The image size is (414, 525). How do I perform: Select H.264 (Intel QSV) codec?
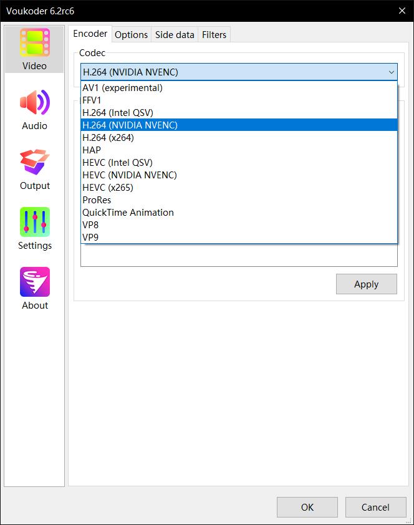coord(117,113)
